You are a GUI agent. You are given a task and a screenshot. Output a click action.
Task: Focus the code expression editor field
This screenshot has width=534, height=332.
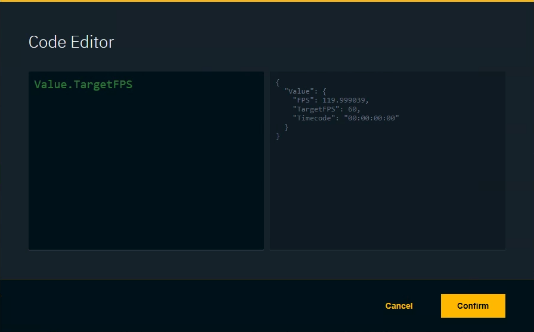(146, 161)
